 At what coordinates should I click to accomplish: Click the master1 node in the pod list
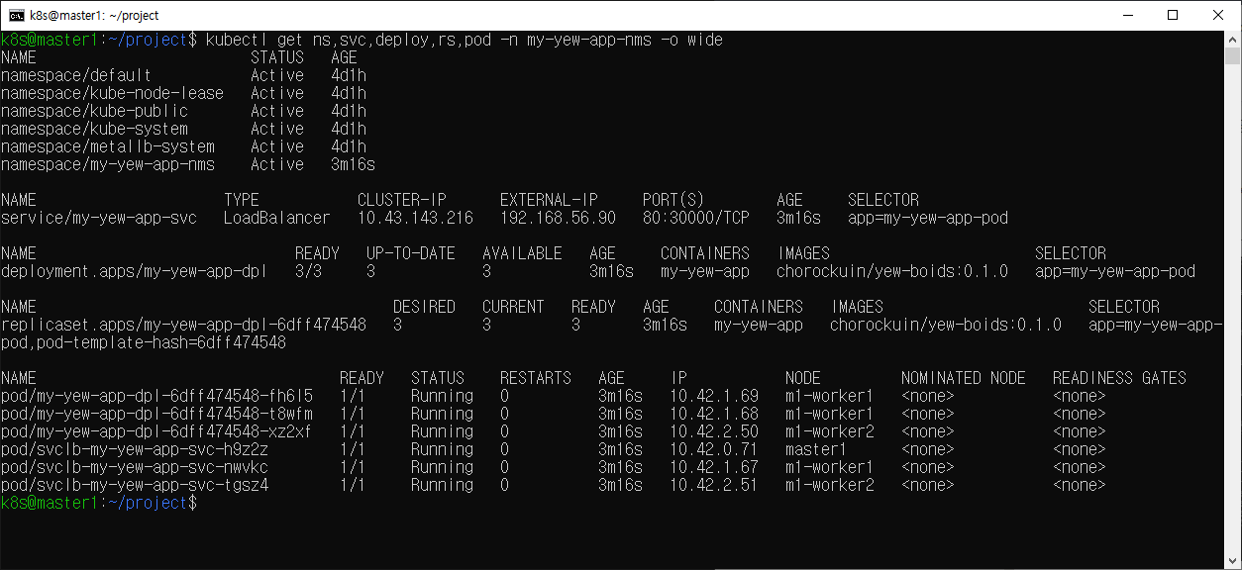pyautogui.click(x=815, y=449)
